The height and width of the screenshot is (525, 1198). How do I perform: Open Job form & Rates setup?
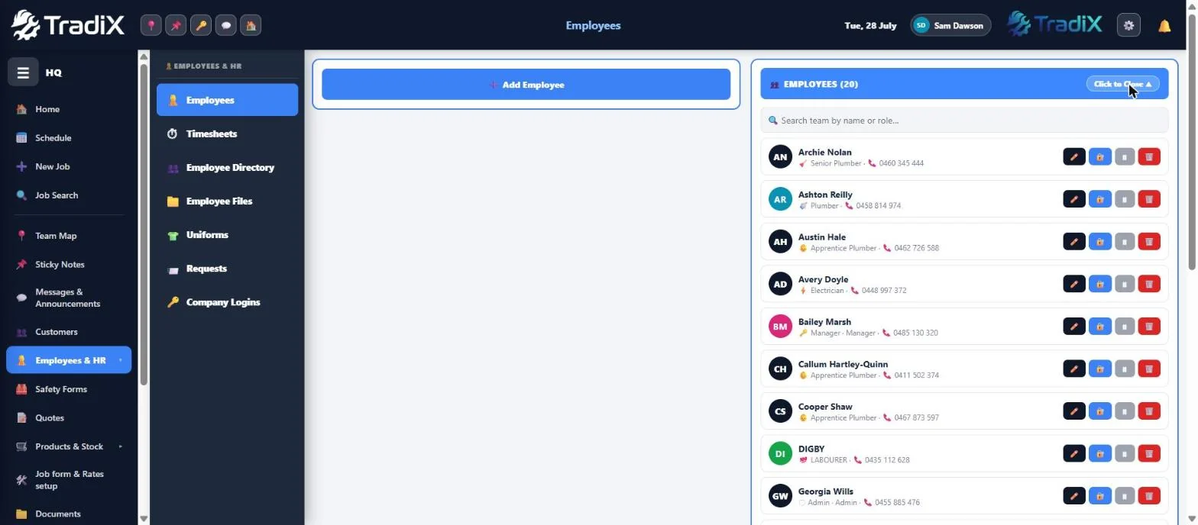(x=69, y=480)
